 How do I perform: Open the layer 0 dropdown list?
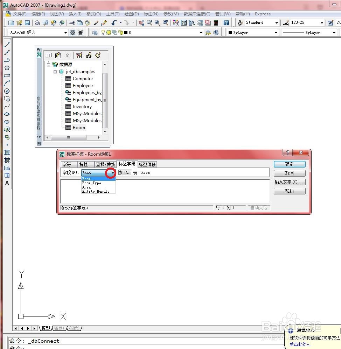pyautogui.click(x=201, y=33)
